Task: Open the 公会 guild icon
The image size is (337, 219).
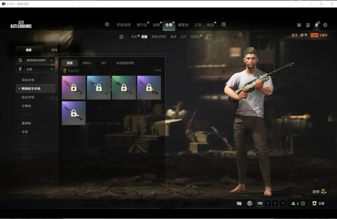Action: [315, 203]
